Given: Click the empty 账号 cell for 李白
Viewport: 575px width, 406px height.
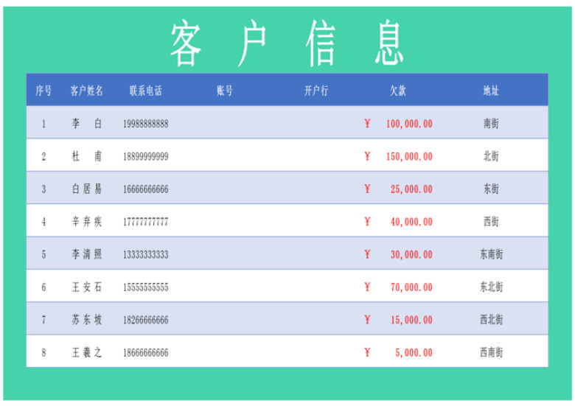Looking at the screenshot, I should [x=224, y=122].
